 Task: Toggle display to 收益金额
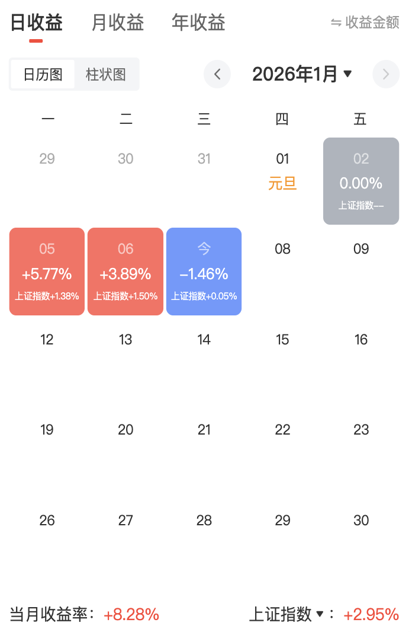372,23
